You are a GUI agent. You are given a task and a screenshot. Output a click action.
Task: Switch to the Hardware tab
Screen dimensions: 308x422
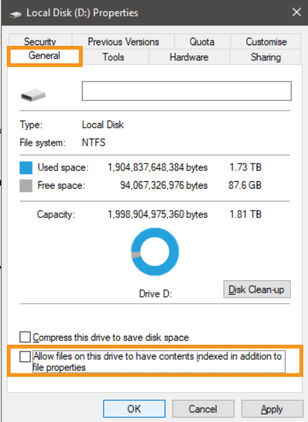pyautogui.click(x=189, y=57)
